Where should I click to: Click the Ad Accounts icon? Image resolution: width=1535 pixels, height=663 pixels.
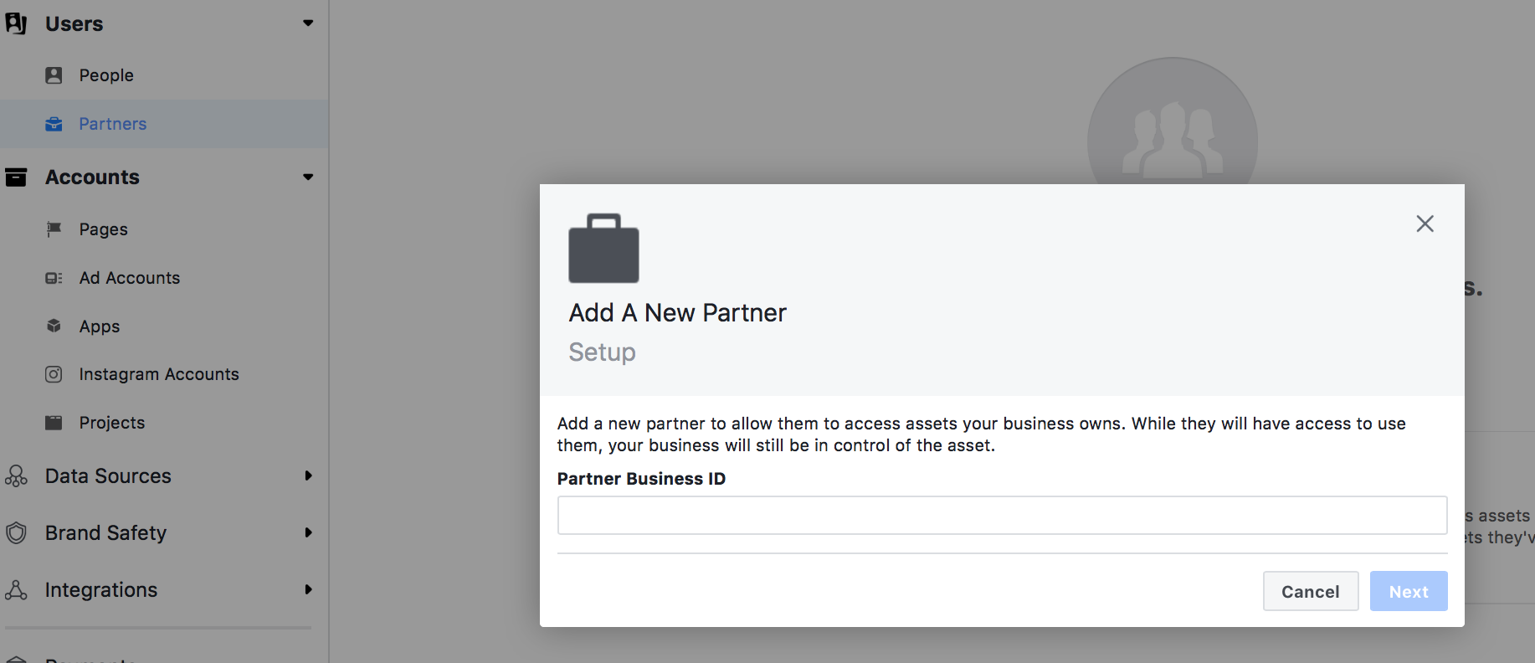click(x=54, y=278)
